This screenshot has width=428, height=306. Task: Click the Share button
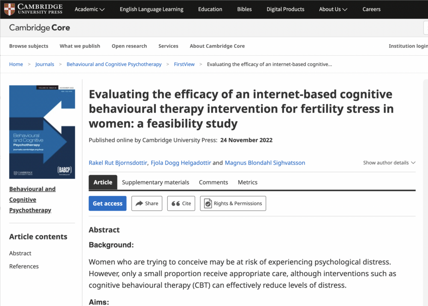147,203
